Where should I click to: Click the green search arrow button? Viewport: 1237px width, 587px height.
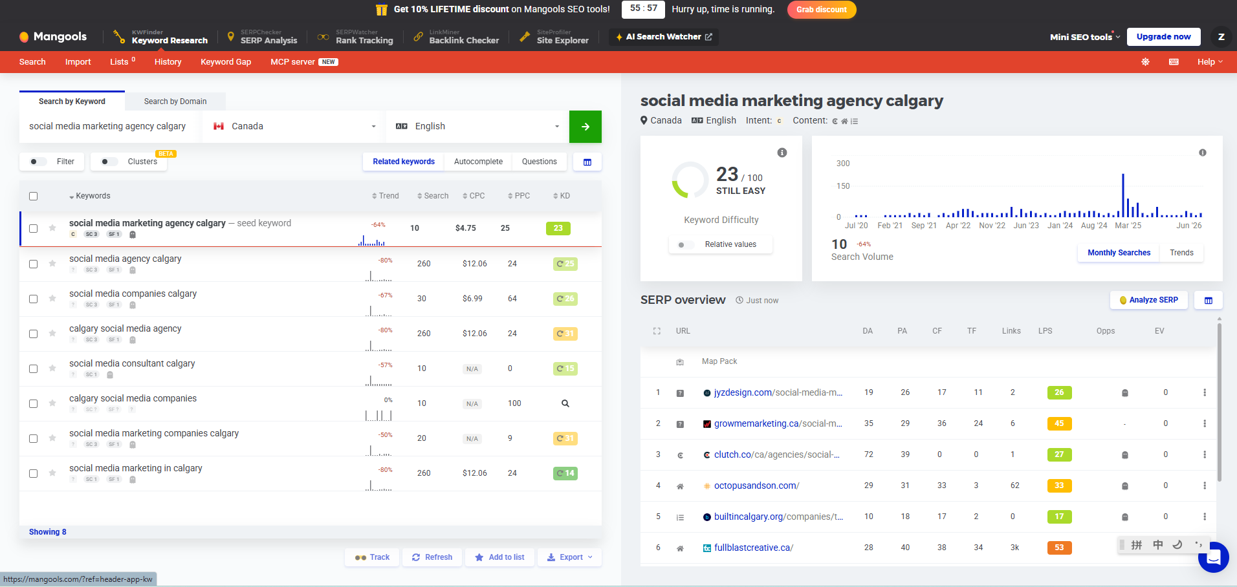click(x=585, y=127)
